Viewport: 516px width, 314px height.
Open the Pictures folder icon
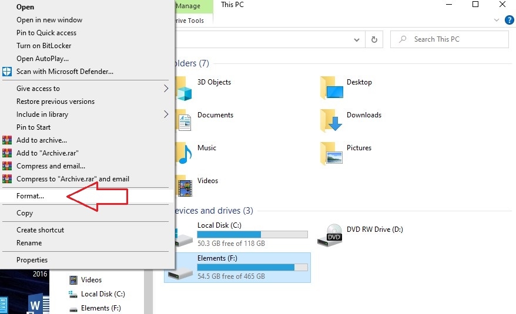[x=331, y=154]
